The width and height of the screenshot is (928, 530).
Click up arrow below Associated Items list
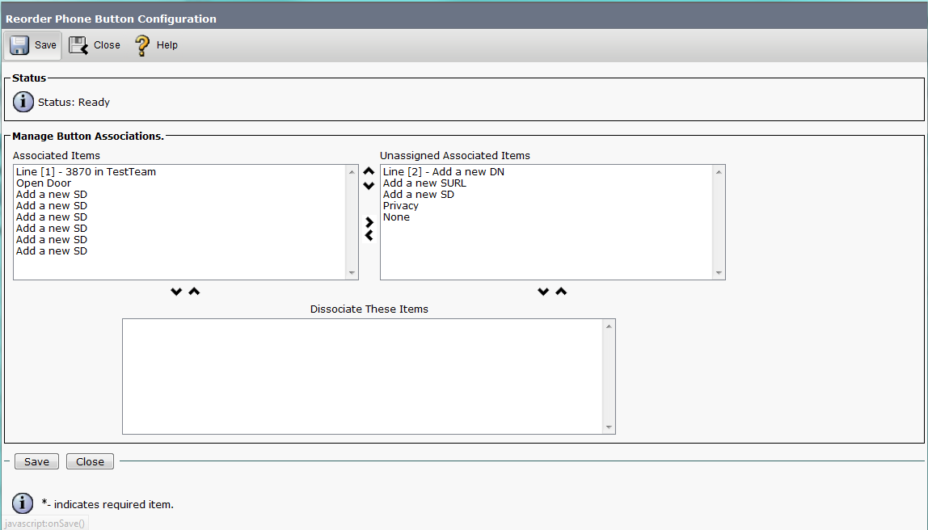click(194, 292)
